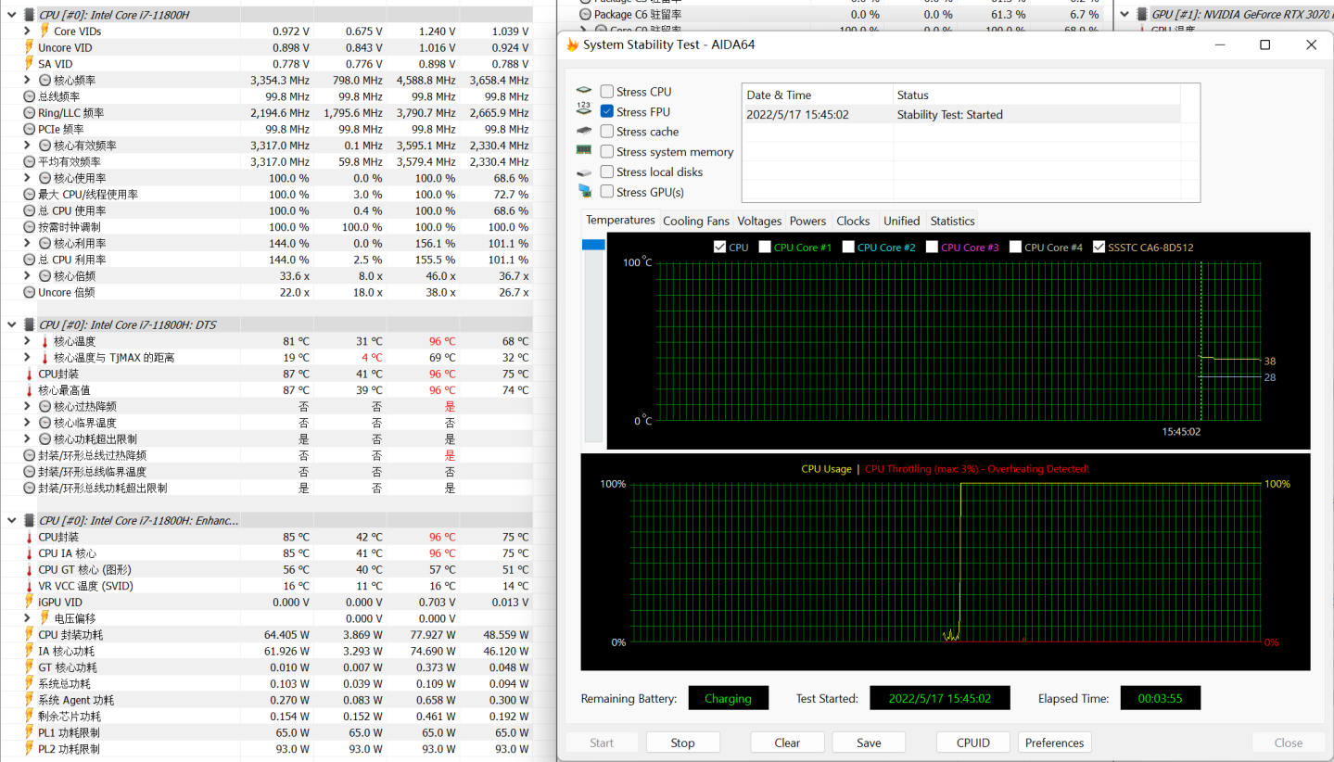
Task: Expand the 核心有效频率 row
Action: [28, 146]
